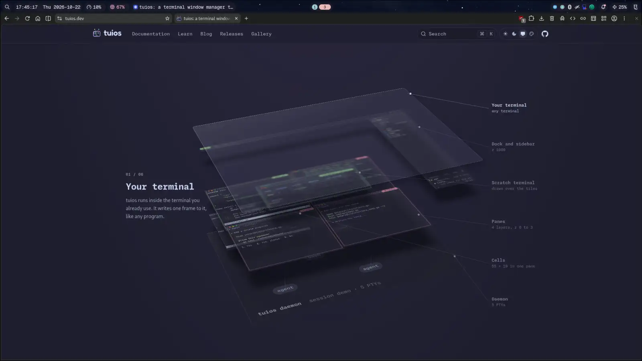Go back with browser back arrow
The image size is (642, 361).
point(6,18)
